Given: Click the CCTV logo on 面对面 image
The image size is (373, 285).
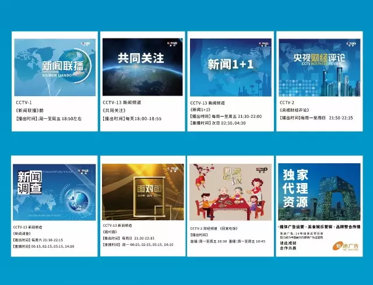Looking at the screenshot, I should pos(172,170).
